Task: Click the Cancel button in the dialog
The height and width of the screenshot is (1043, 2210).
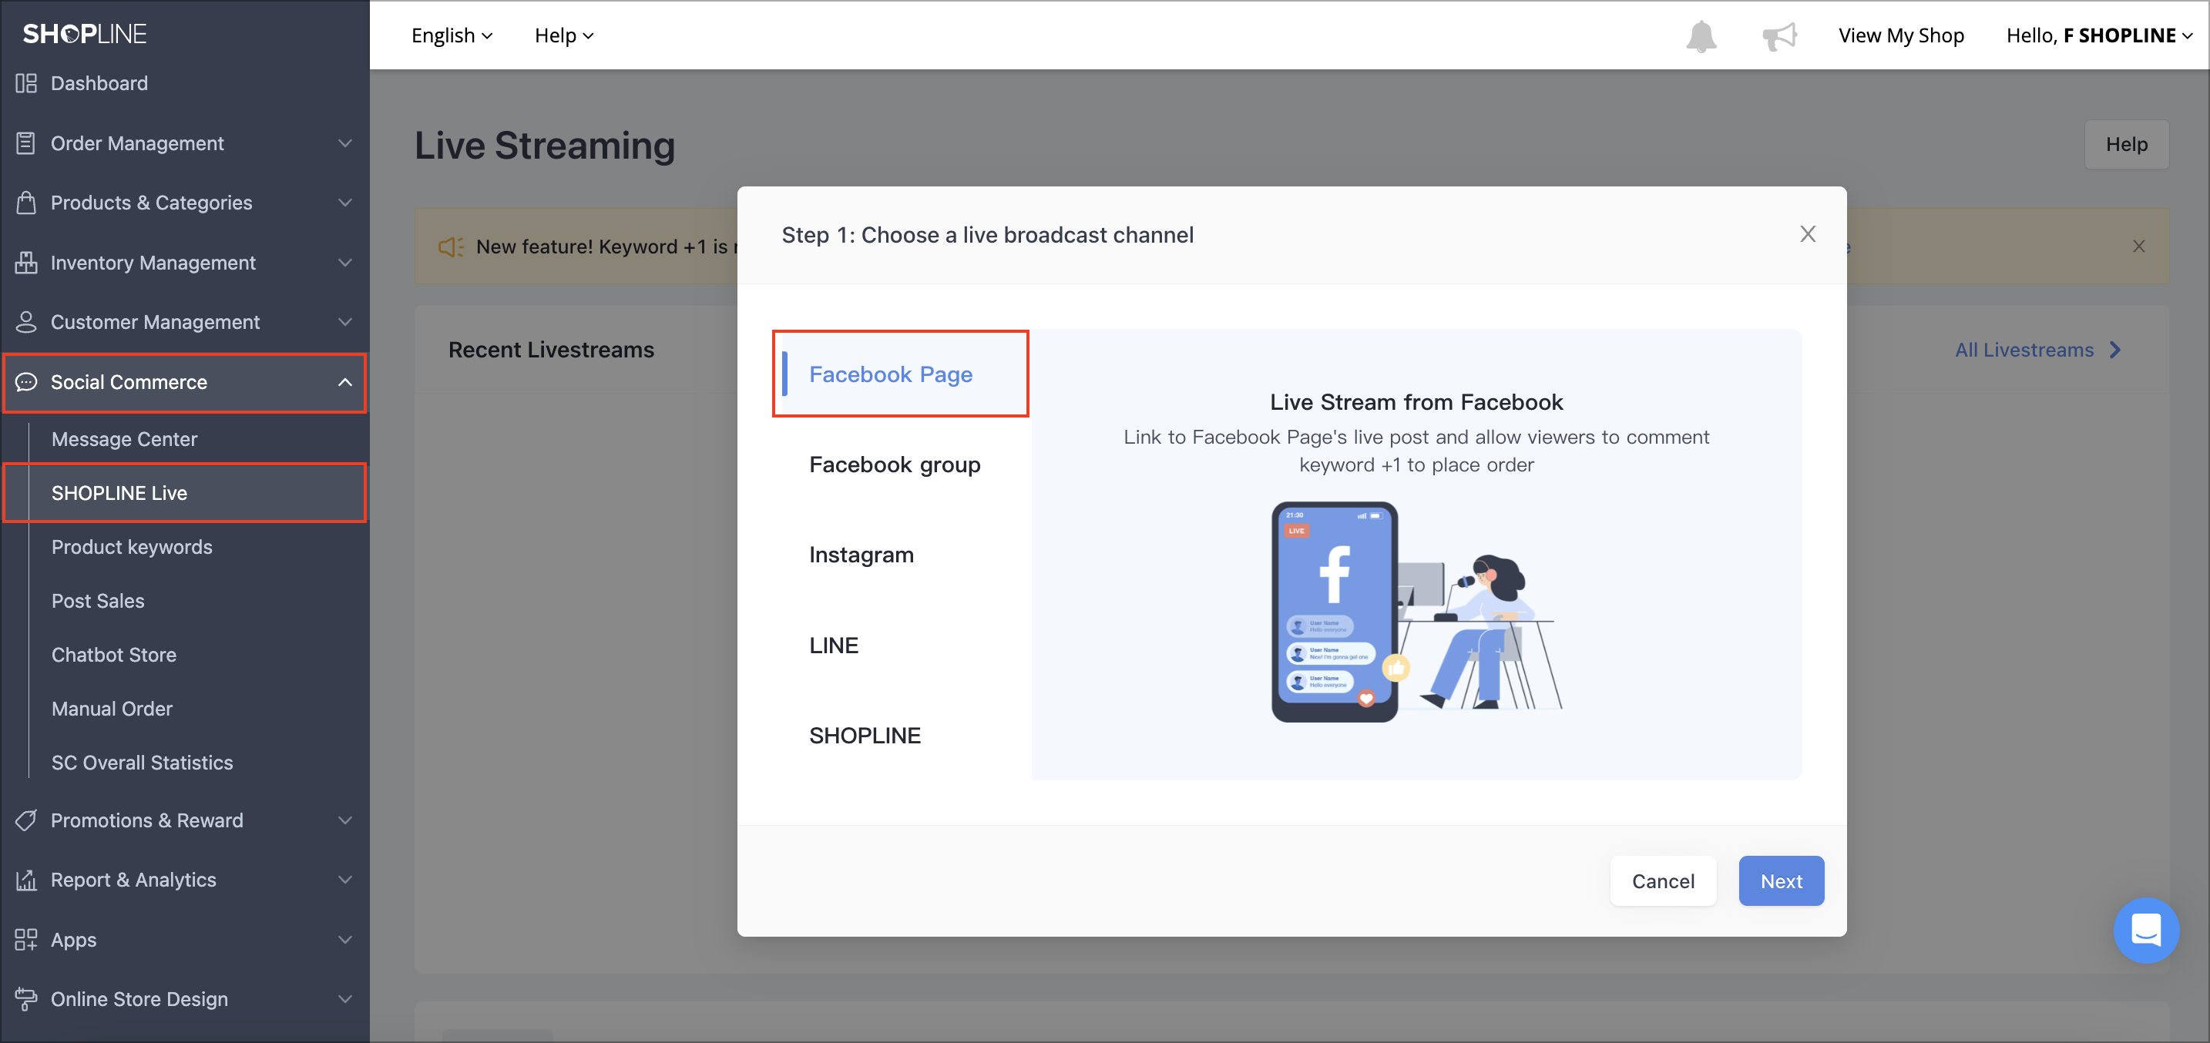Action: click(1663, 881)
